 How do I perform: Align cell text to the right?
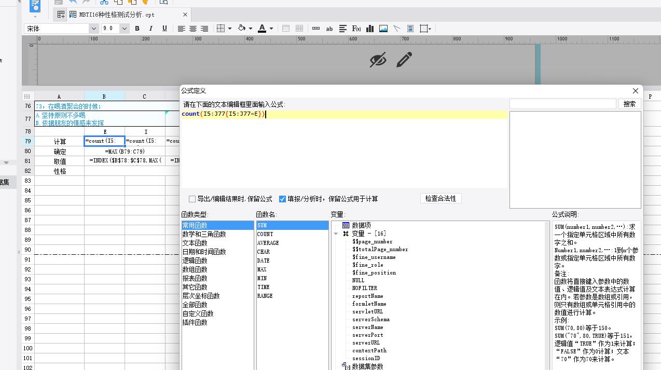pos(204,29)
